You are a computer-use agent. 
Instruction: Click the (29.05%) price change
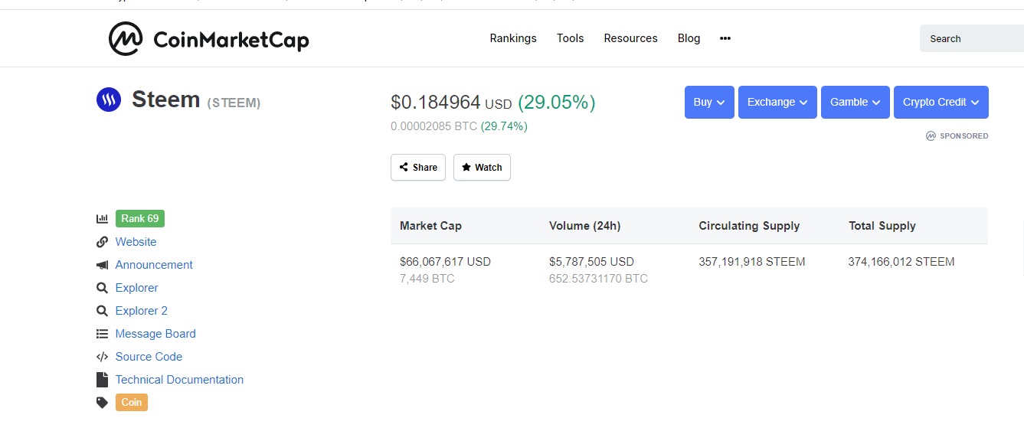[557, 102]
